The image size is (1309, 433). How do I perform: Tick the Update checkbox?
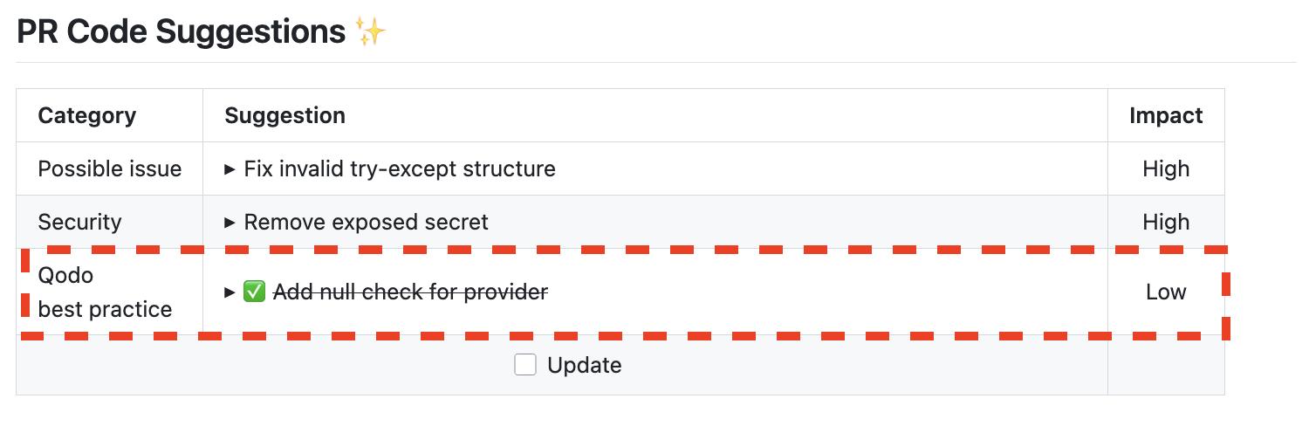click(525, 365)
